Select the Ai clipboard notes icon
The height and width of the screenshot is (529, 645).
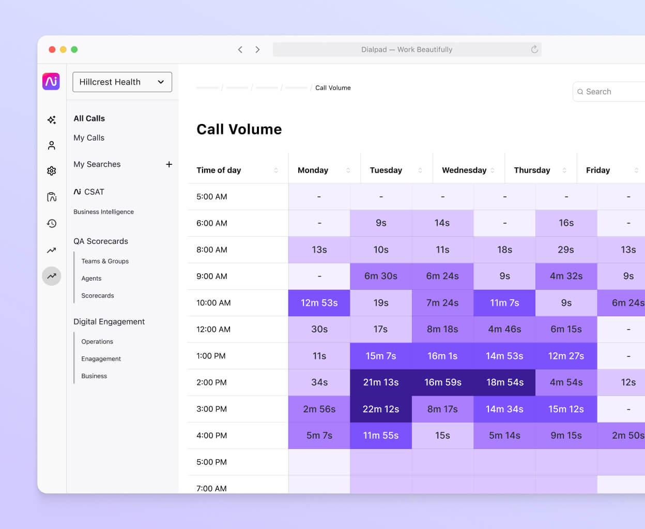coord(51,197)
